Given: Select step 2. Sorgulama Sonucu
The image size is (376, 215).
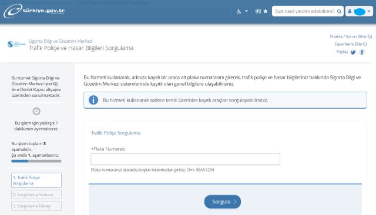Looking at the screenshot, I should click(36, 194).
